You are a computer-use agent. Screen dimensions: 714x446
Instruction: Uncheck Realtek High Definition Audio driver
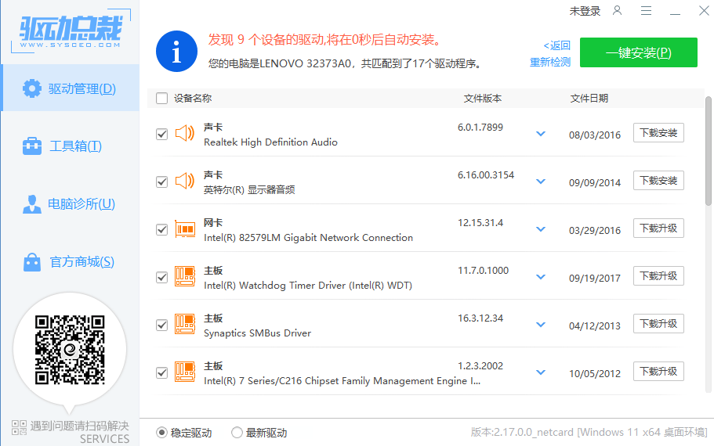(x=161, y=134)
